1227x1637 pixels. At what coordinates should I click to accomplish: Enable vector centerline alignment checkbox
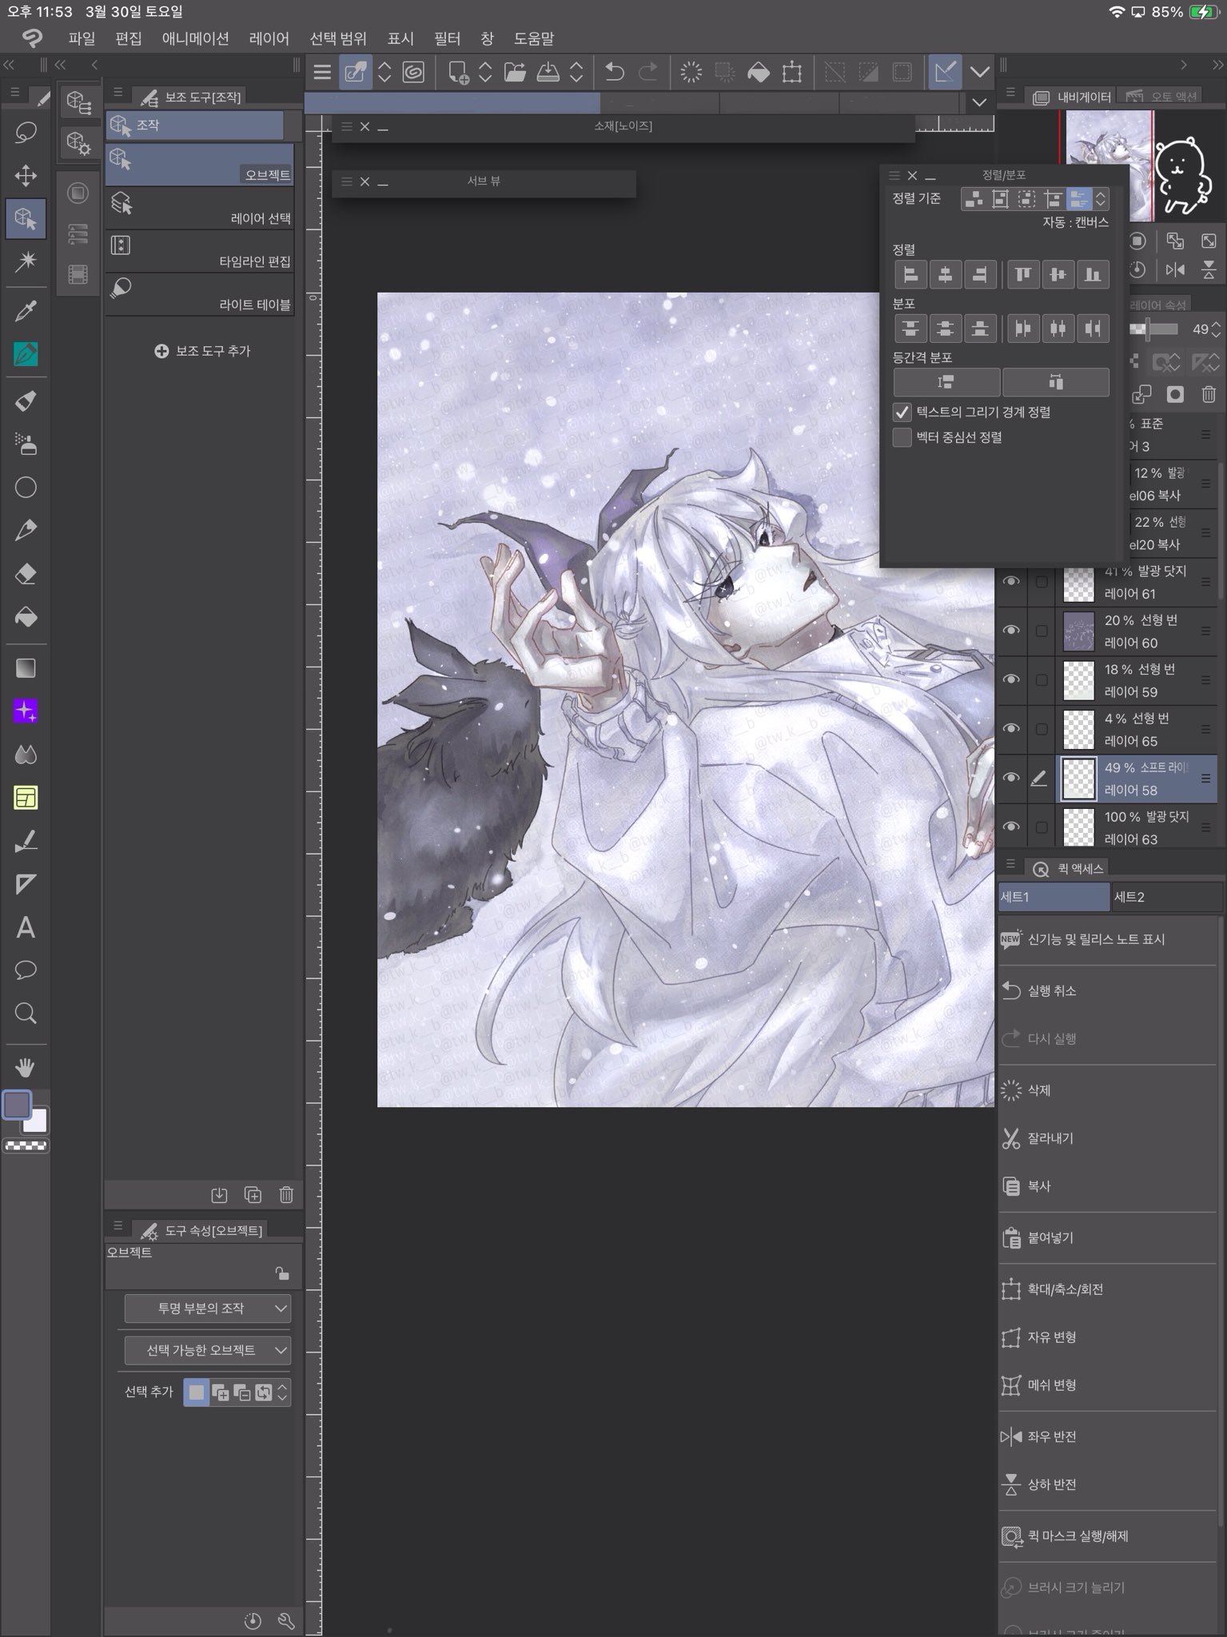[x=902, y=437]
